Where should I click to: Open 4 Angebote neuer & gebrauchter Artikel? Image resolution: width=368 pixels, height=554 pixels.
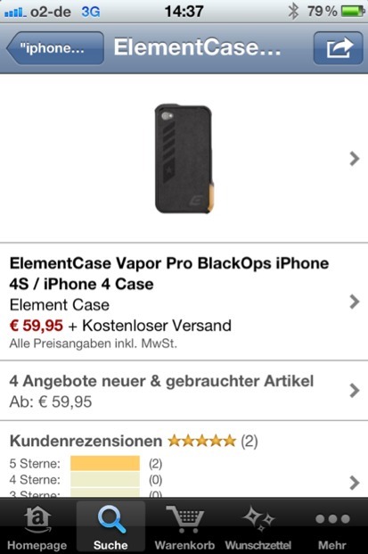[x=161, y=381]
